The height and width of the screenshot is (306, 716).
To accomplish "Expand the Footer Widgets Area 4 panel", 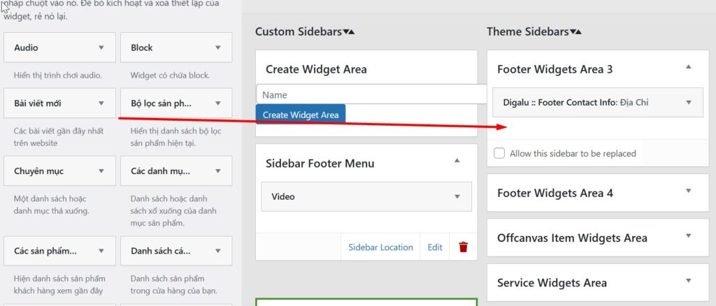I will [688, 191].
